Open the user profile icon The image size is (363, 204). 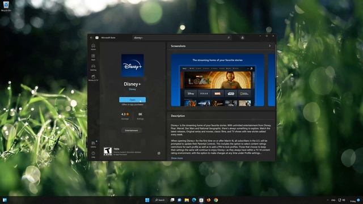[x=242, y=38]
